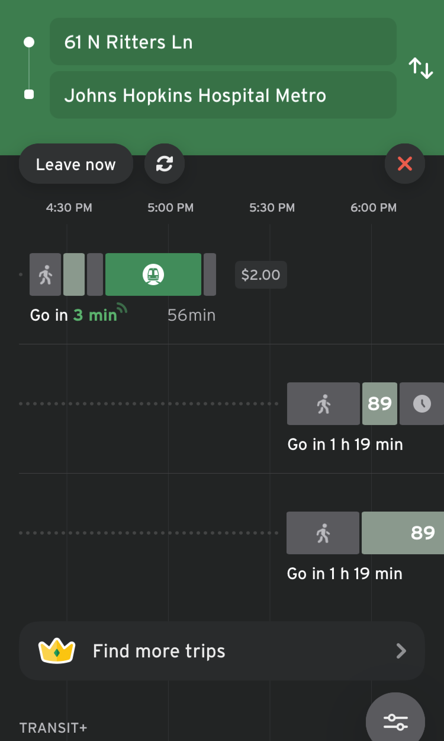This screenshot has height=741, width=444.
Task: Tap walking icon in first trip
Action: (45, 274)
